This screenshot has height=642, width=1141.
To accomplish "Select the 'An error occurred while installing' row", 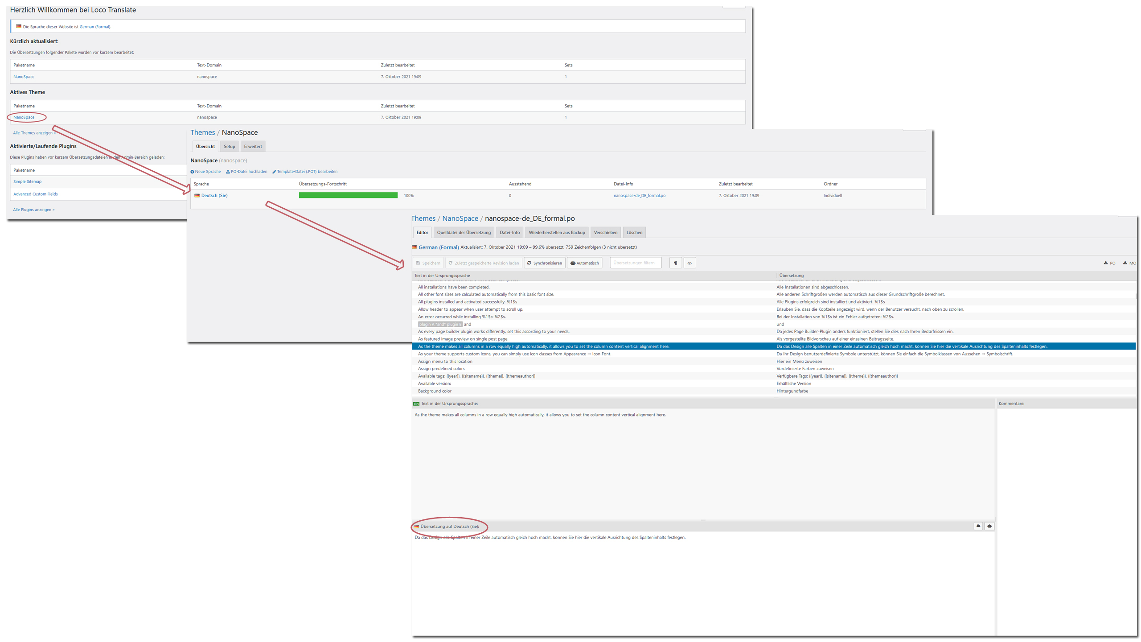I will (773, 317).
